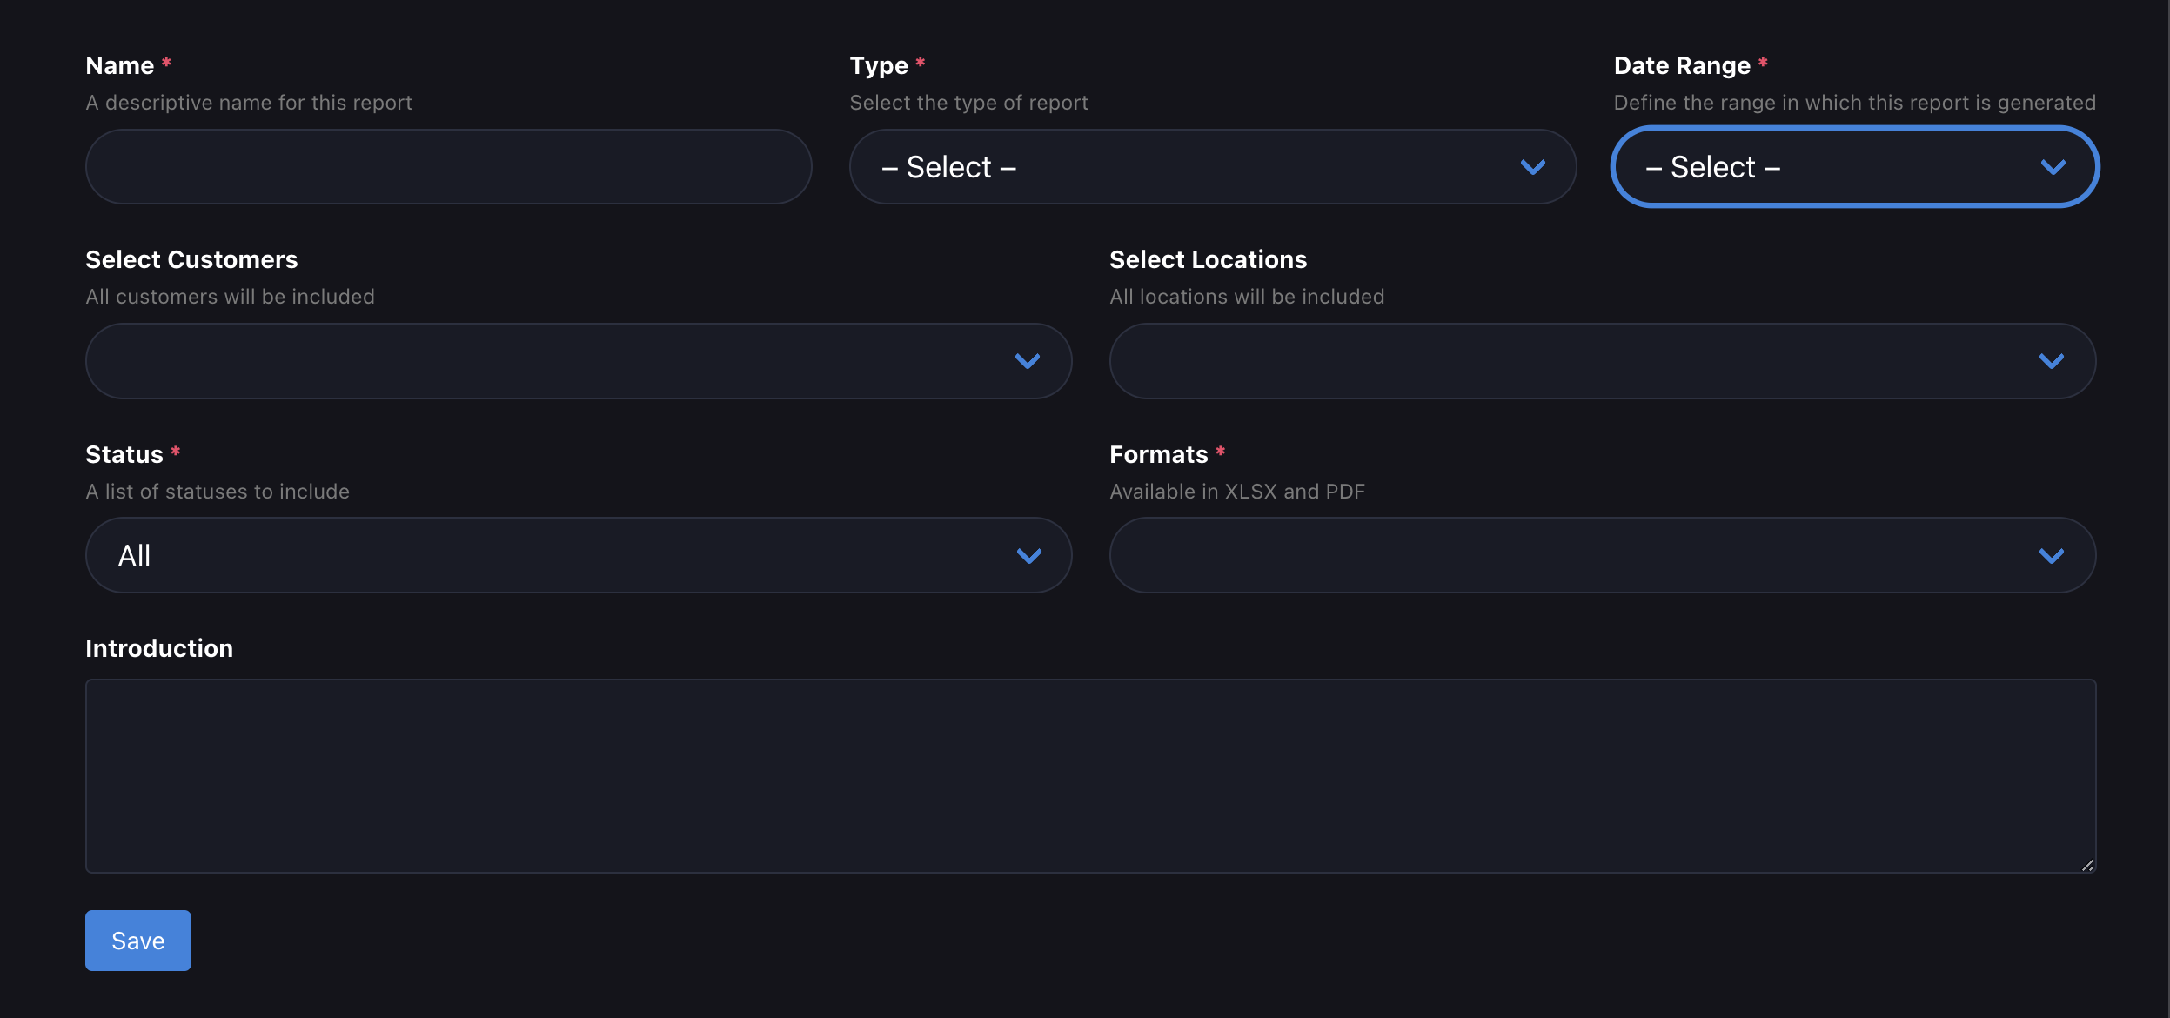Click inside the Introduction text area
Viewport: 2170px width, 1018px height.
[x=1090, y=776]
